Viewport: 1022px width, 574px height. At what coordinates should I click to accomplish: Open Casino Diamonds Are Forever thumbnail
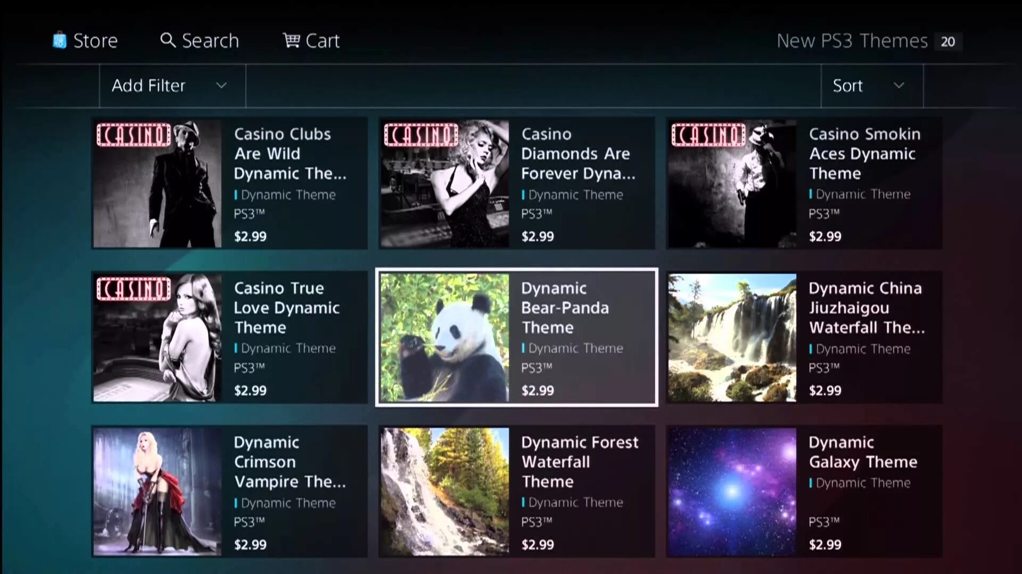click(x=445, y=183)
